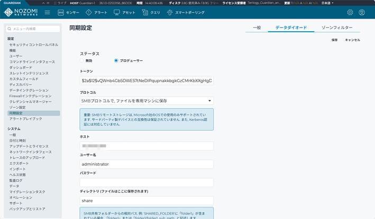Click the パスワード (Password) input field
This screenshot has height=219, width=375.
coord(147,182)
